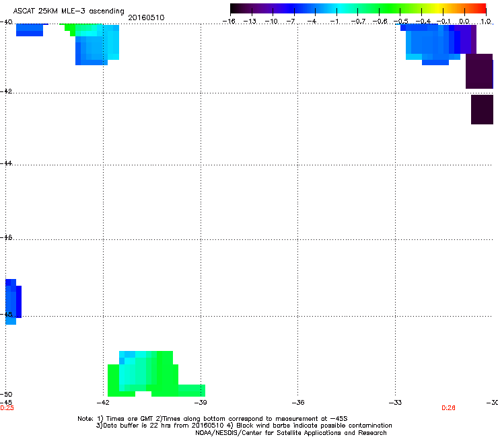Click the -36 longitude axis label
The width and height of the screenshot is (498, 437).
(298, 403)
